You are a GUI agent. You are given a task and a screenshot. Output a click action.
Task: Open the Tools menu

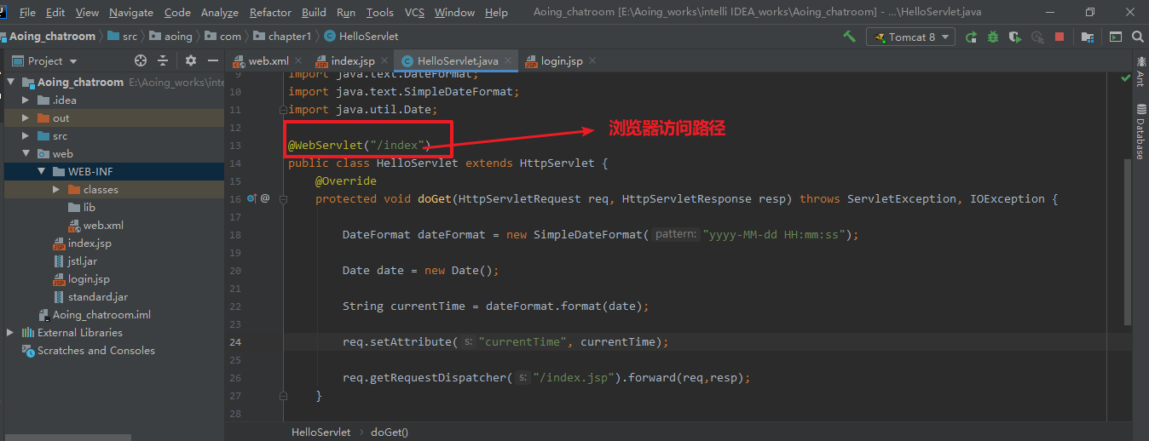point(379,12)
